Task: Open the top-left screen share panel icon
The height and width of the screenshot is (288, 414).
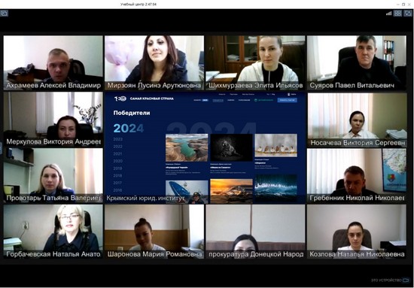Action: click(4, 14)
